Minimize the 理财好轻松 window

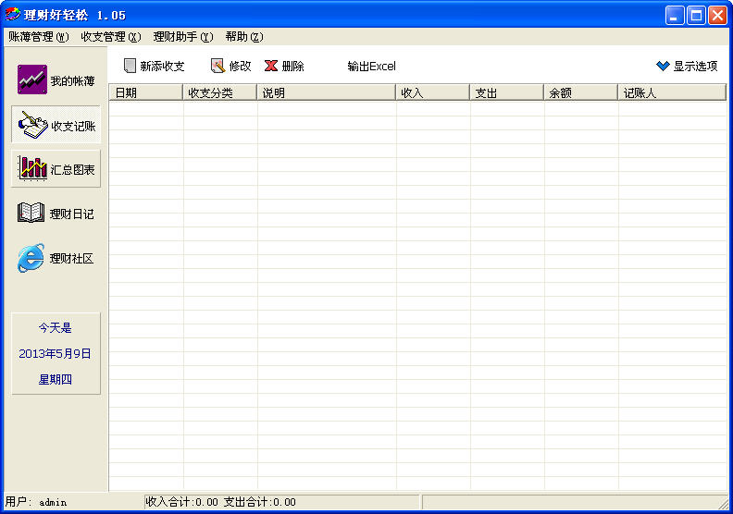pos(675,16)
